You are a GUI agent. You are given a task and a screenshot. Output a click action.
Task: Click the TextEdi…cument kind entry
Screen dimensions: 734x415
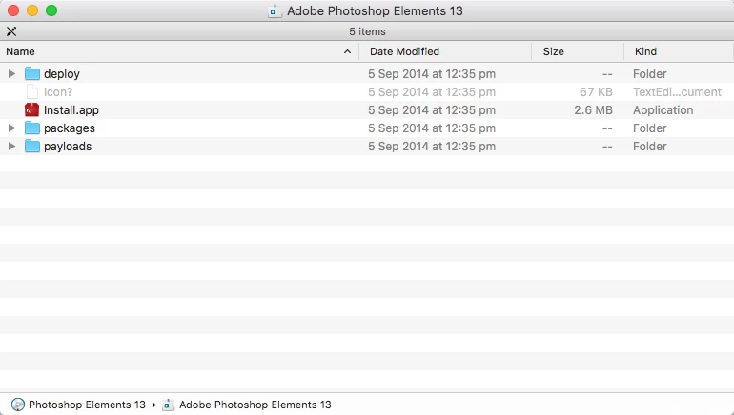click(678, 92)
